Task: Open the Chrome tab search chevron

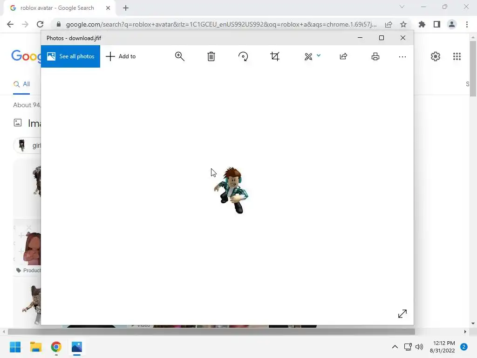Action: [x=402, y=7]
